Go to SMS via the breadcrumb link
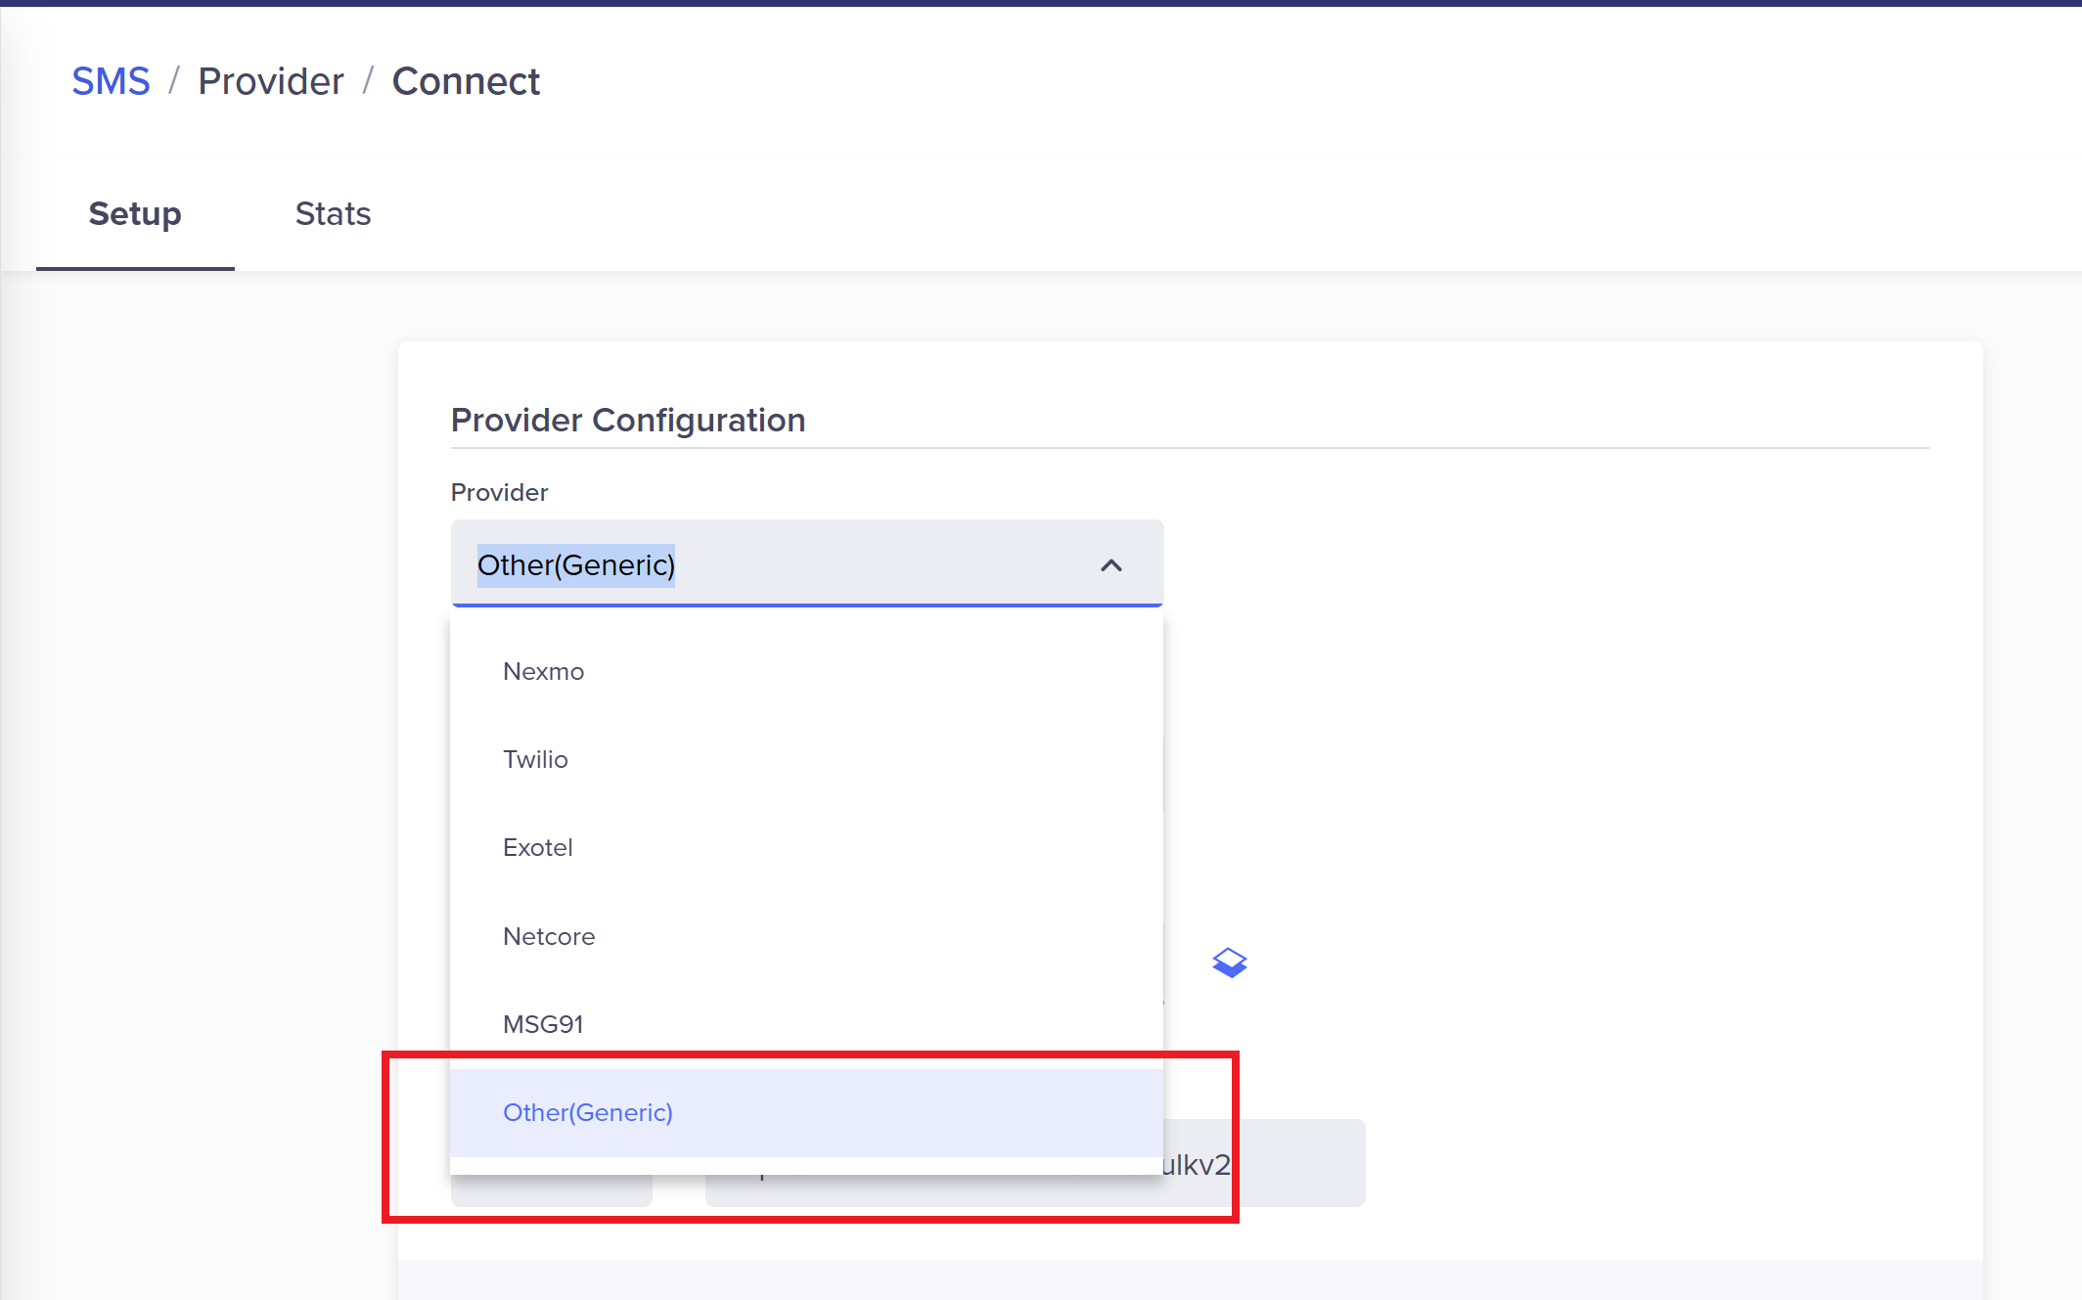This screenshot has width=2082, height=1300. pos(111,81)
